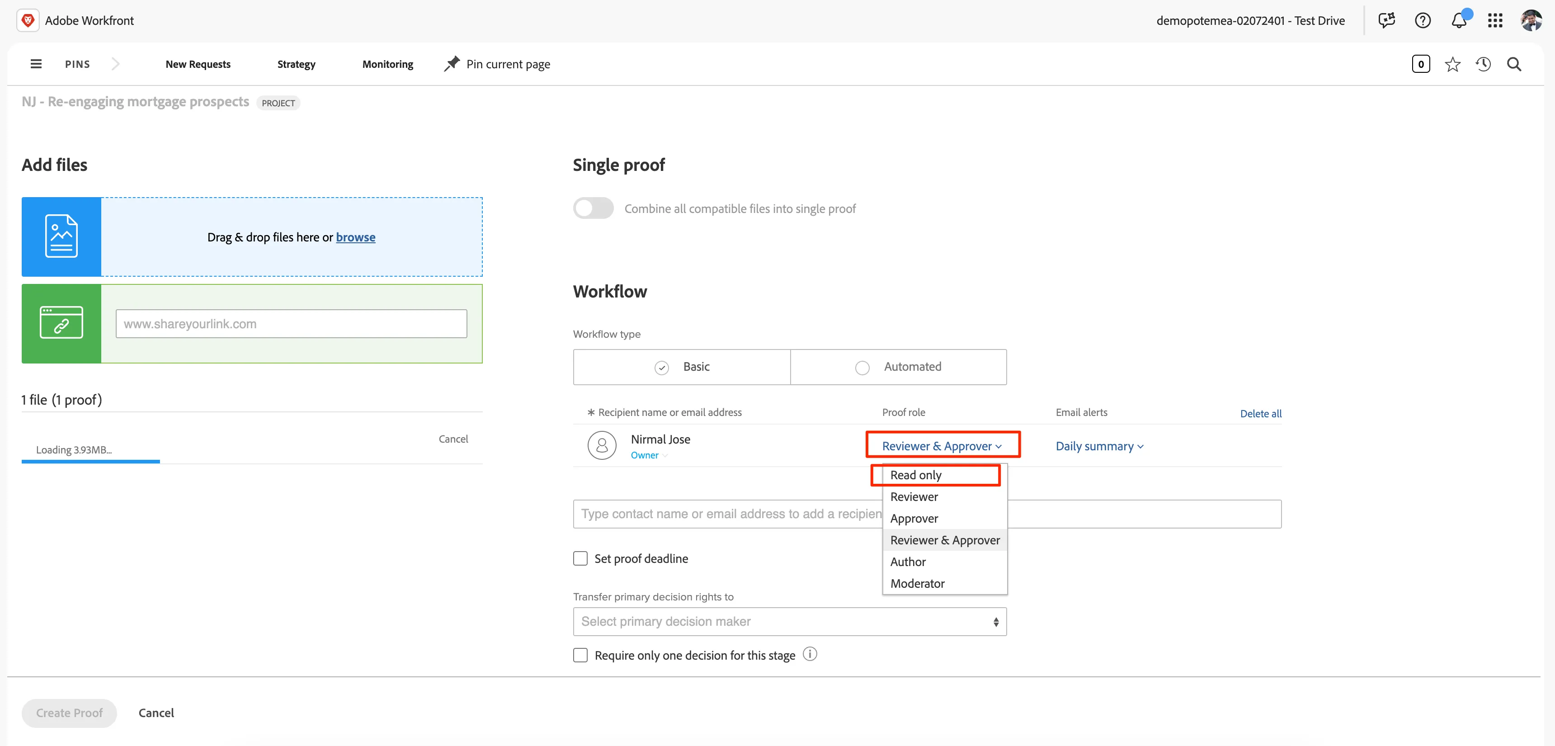Choose Reviewer from role list
Image resolution: width=1555 pixels, height=746 pixels.
[x=945, y=497]
